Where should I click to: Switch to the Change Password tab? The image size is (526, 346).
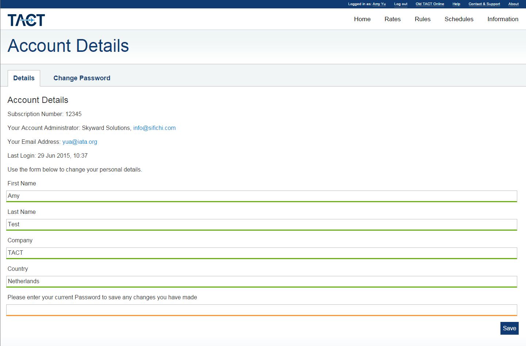coord(82,78)
